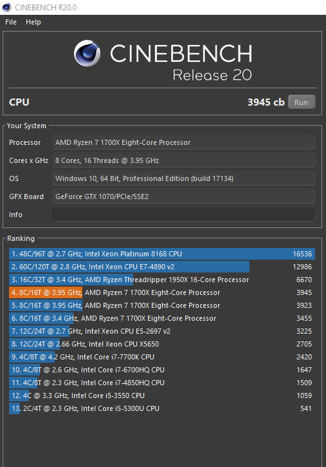Screen dimensions: 326x467
Task: Select Xeon Platinum 8168 ranking entry
Action: [162, 254]
